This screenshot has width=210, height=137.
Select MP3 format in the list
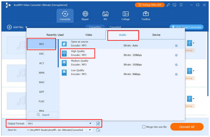click(x=42, y=44)
